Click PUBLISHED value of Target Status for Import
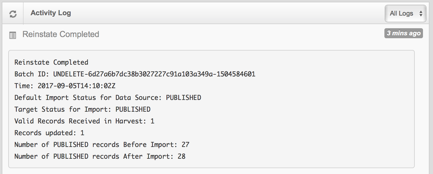Screen dimensions: 433x174 click(x=133, y=109)
